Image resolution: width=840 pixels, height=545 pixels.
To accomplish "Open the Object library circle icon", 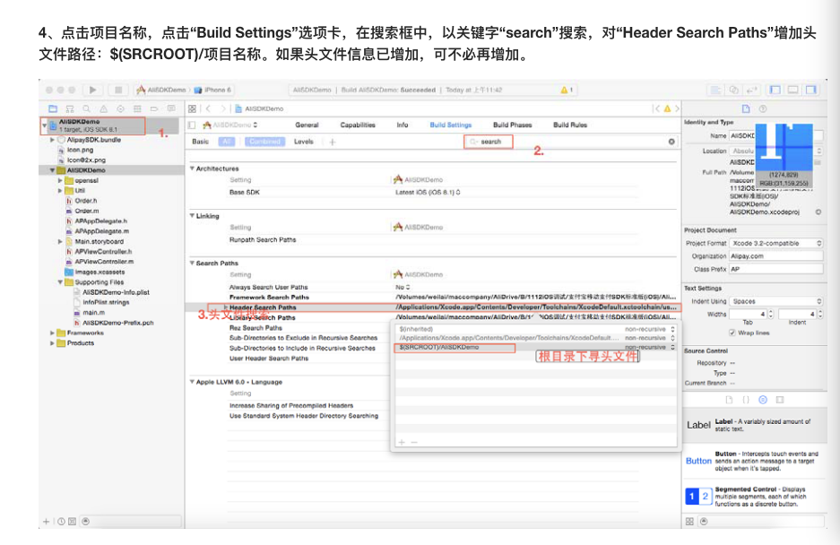I will point(763,400).
